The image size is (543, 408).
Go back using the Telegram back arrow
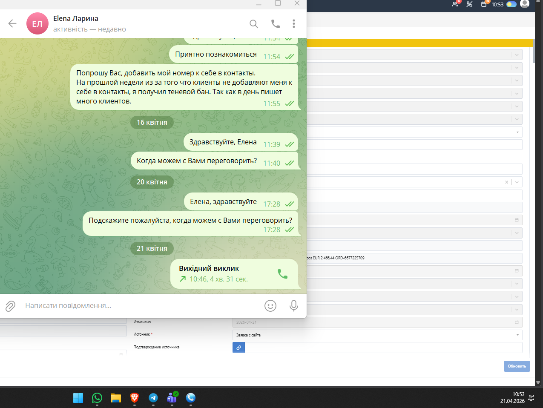[12, 23]
